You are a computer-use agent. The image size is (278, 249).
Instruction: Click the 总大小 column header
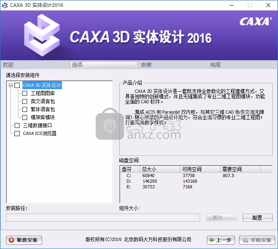[160, 169]
